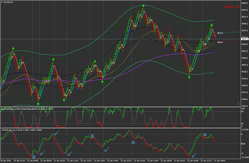Click 100 on the Stochastic scale
The image size is (249, 163).
click(x=243, y=109)
